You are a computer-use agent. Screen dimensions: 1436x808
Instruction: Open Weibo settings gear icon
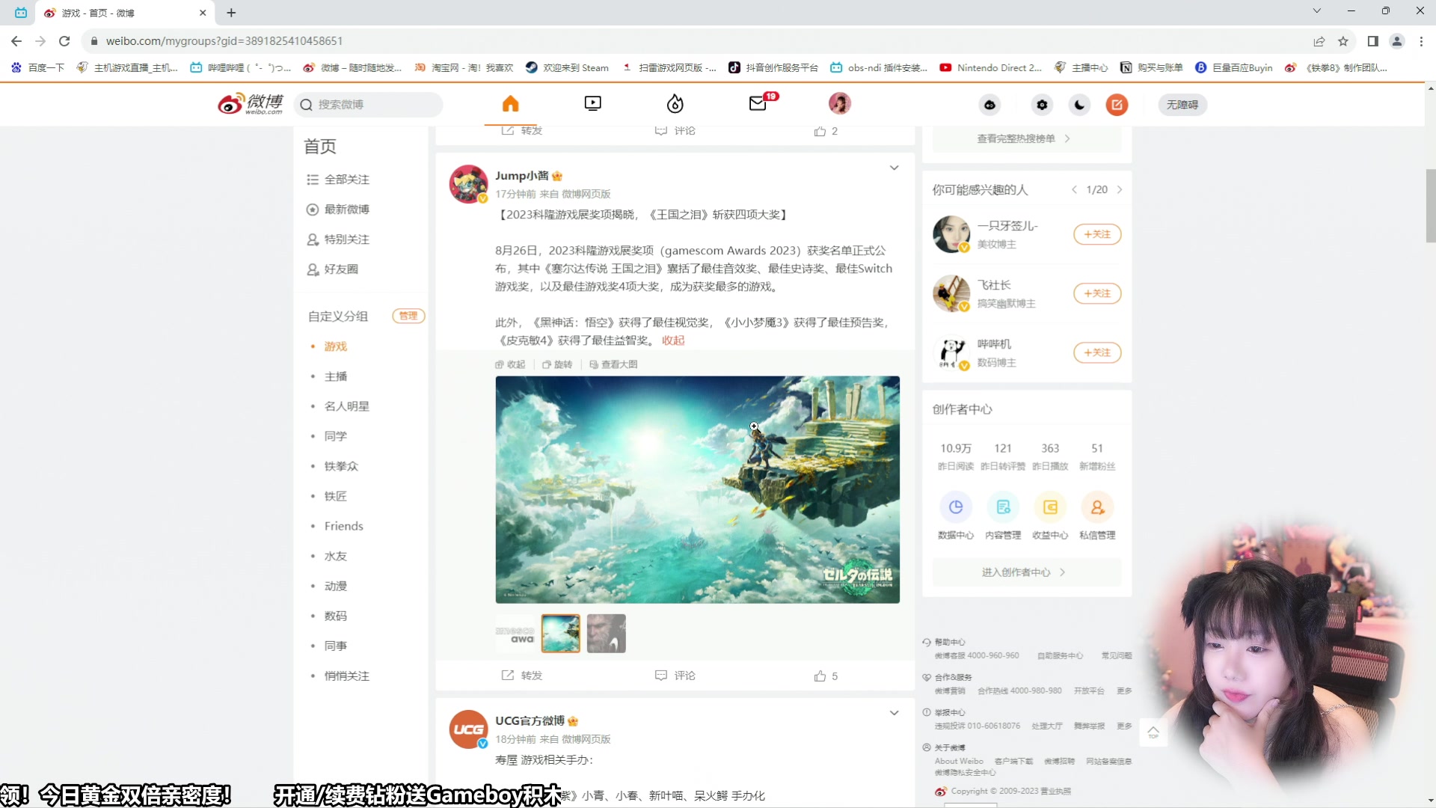coord(1041,105)
